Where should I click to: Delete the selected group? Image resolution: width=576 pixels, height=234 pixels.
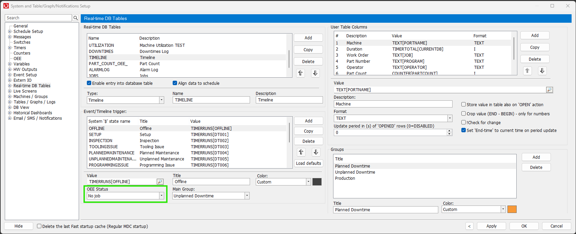[536, 168]
